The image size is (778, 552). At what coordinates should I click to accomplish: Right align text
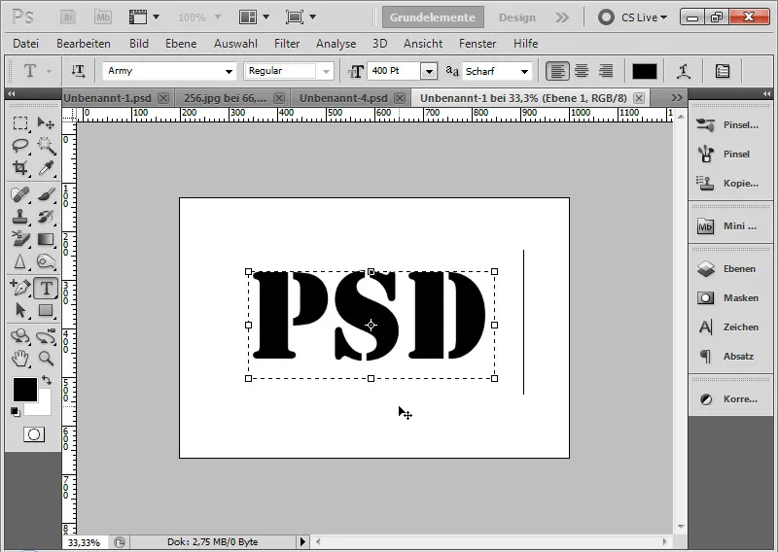click(606, 71)
